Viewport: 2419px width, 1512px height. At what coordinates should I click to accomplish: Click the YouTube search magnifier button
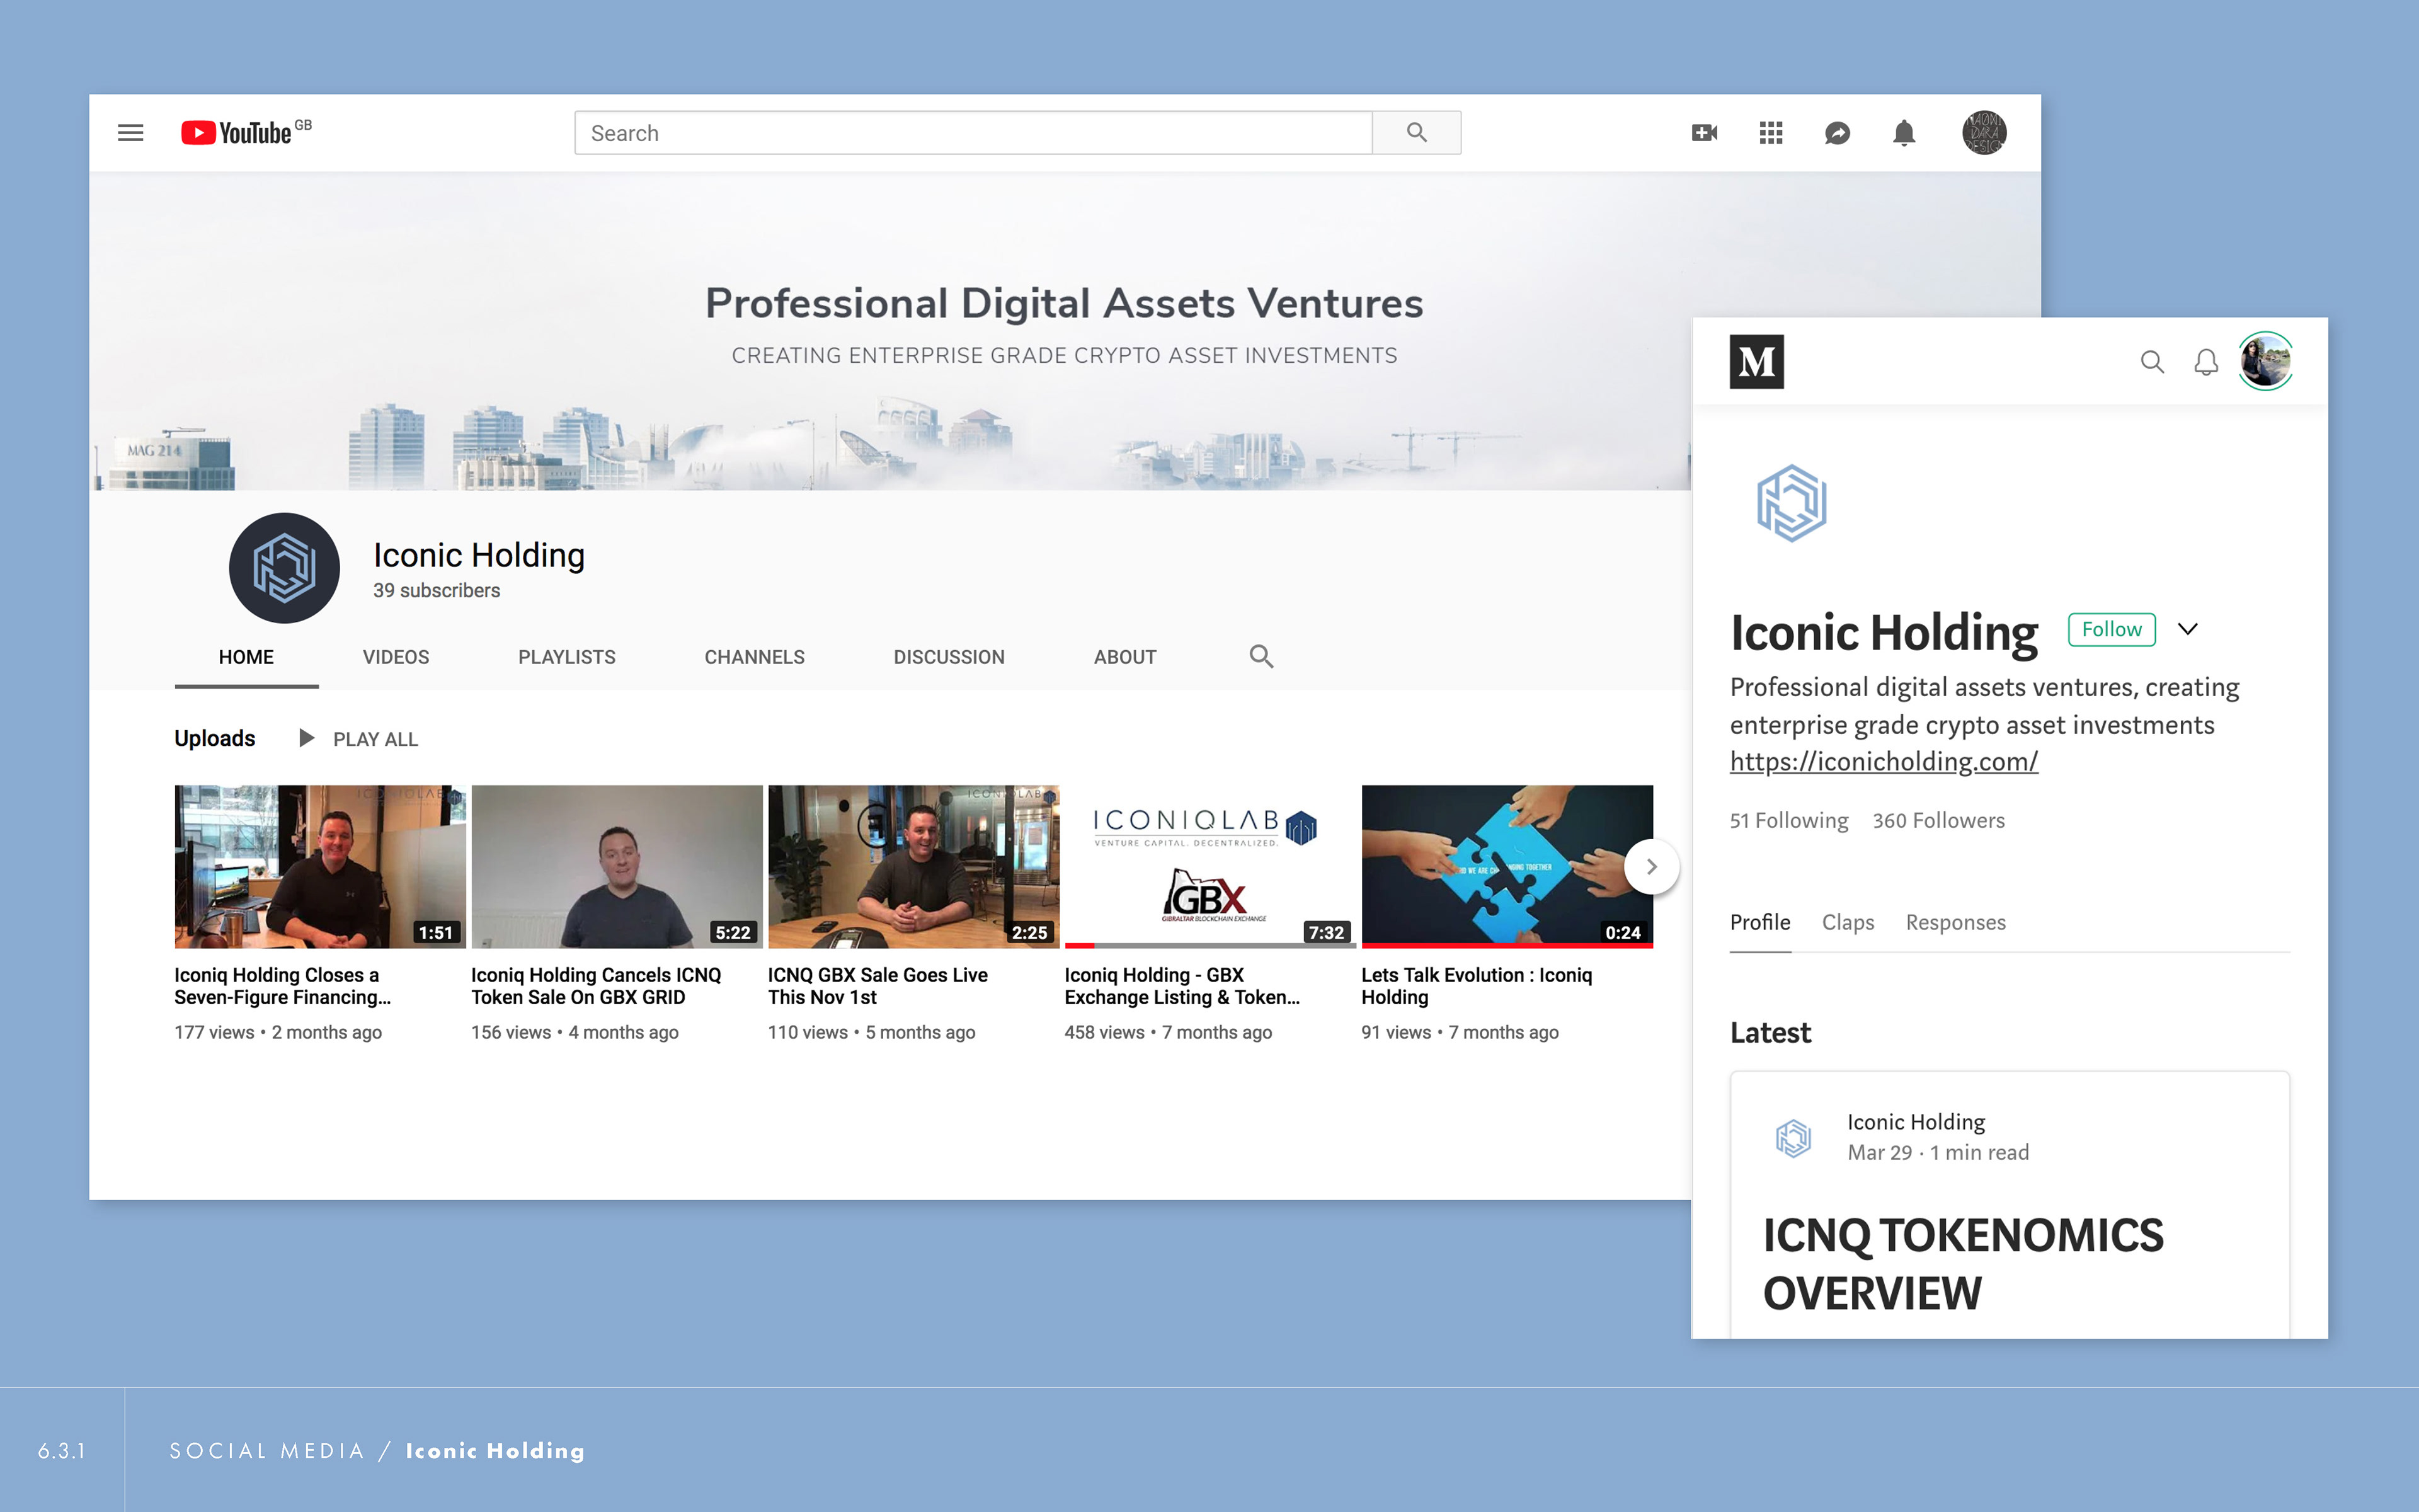(x=1416, y=133)
